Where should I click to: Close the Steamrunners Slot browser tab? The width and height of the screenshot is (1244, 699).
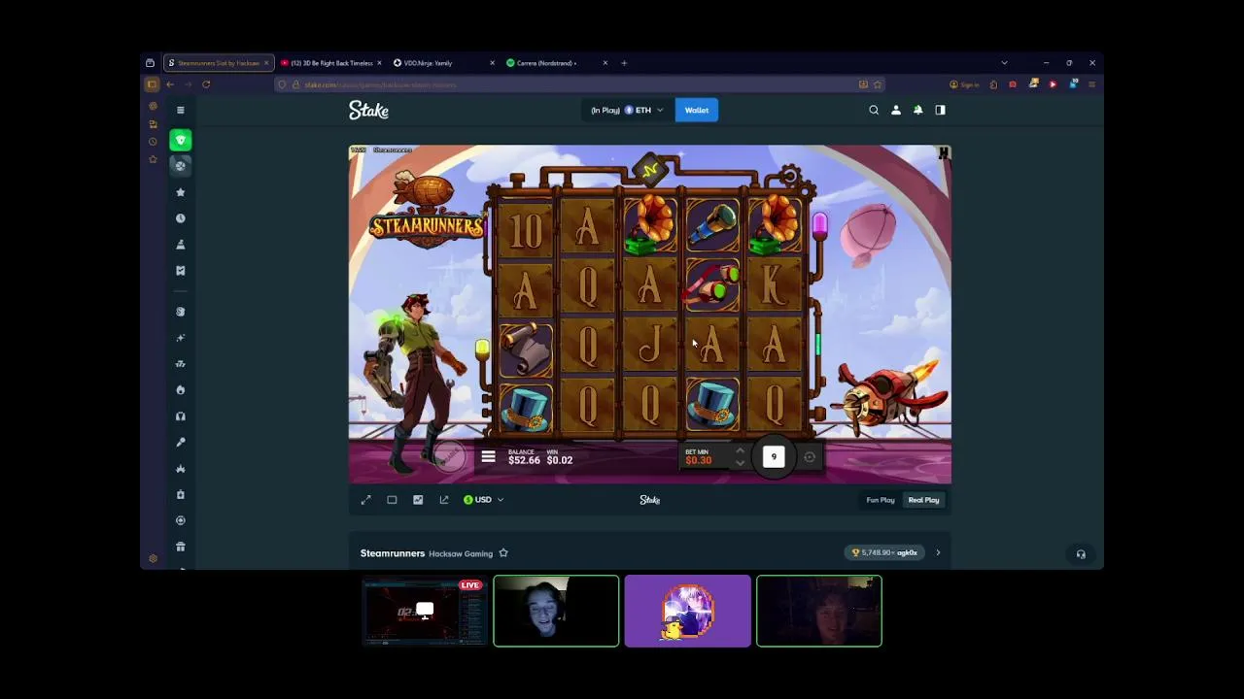pyautogui.click(x=266, y=63)
